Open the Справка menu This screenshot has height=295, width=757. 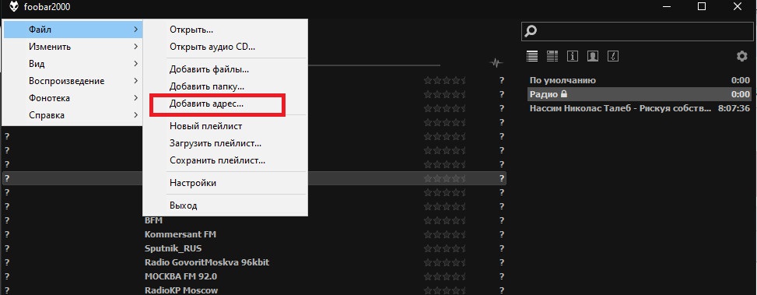73,115
